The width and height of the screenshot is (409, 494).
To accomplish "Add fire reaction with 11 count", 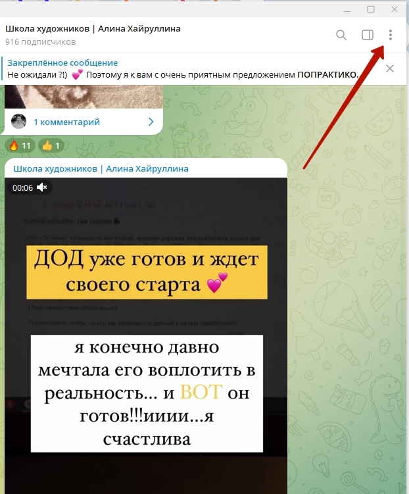I will coord(20,145).
